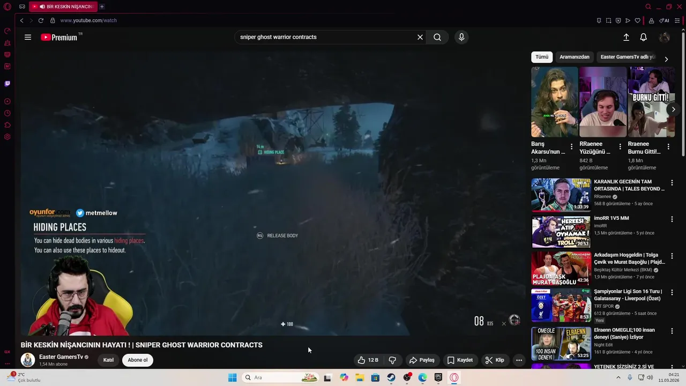The width and height of the screenshot is (686, 386).
Task: Open Şampiyonlar Ligi Son 16 Turu title
Action: pyautogui.click(x=628, y=295)
